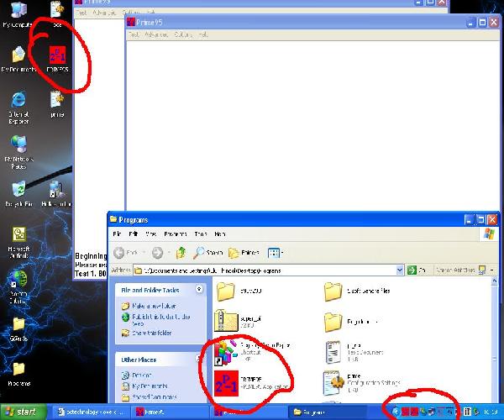Toggle the Folders pane in Explorer
Viewport: 504px width, 420px height.
pyautogui.click(x=244, y=253)
